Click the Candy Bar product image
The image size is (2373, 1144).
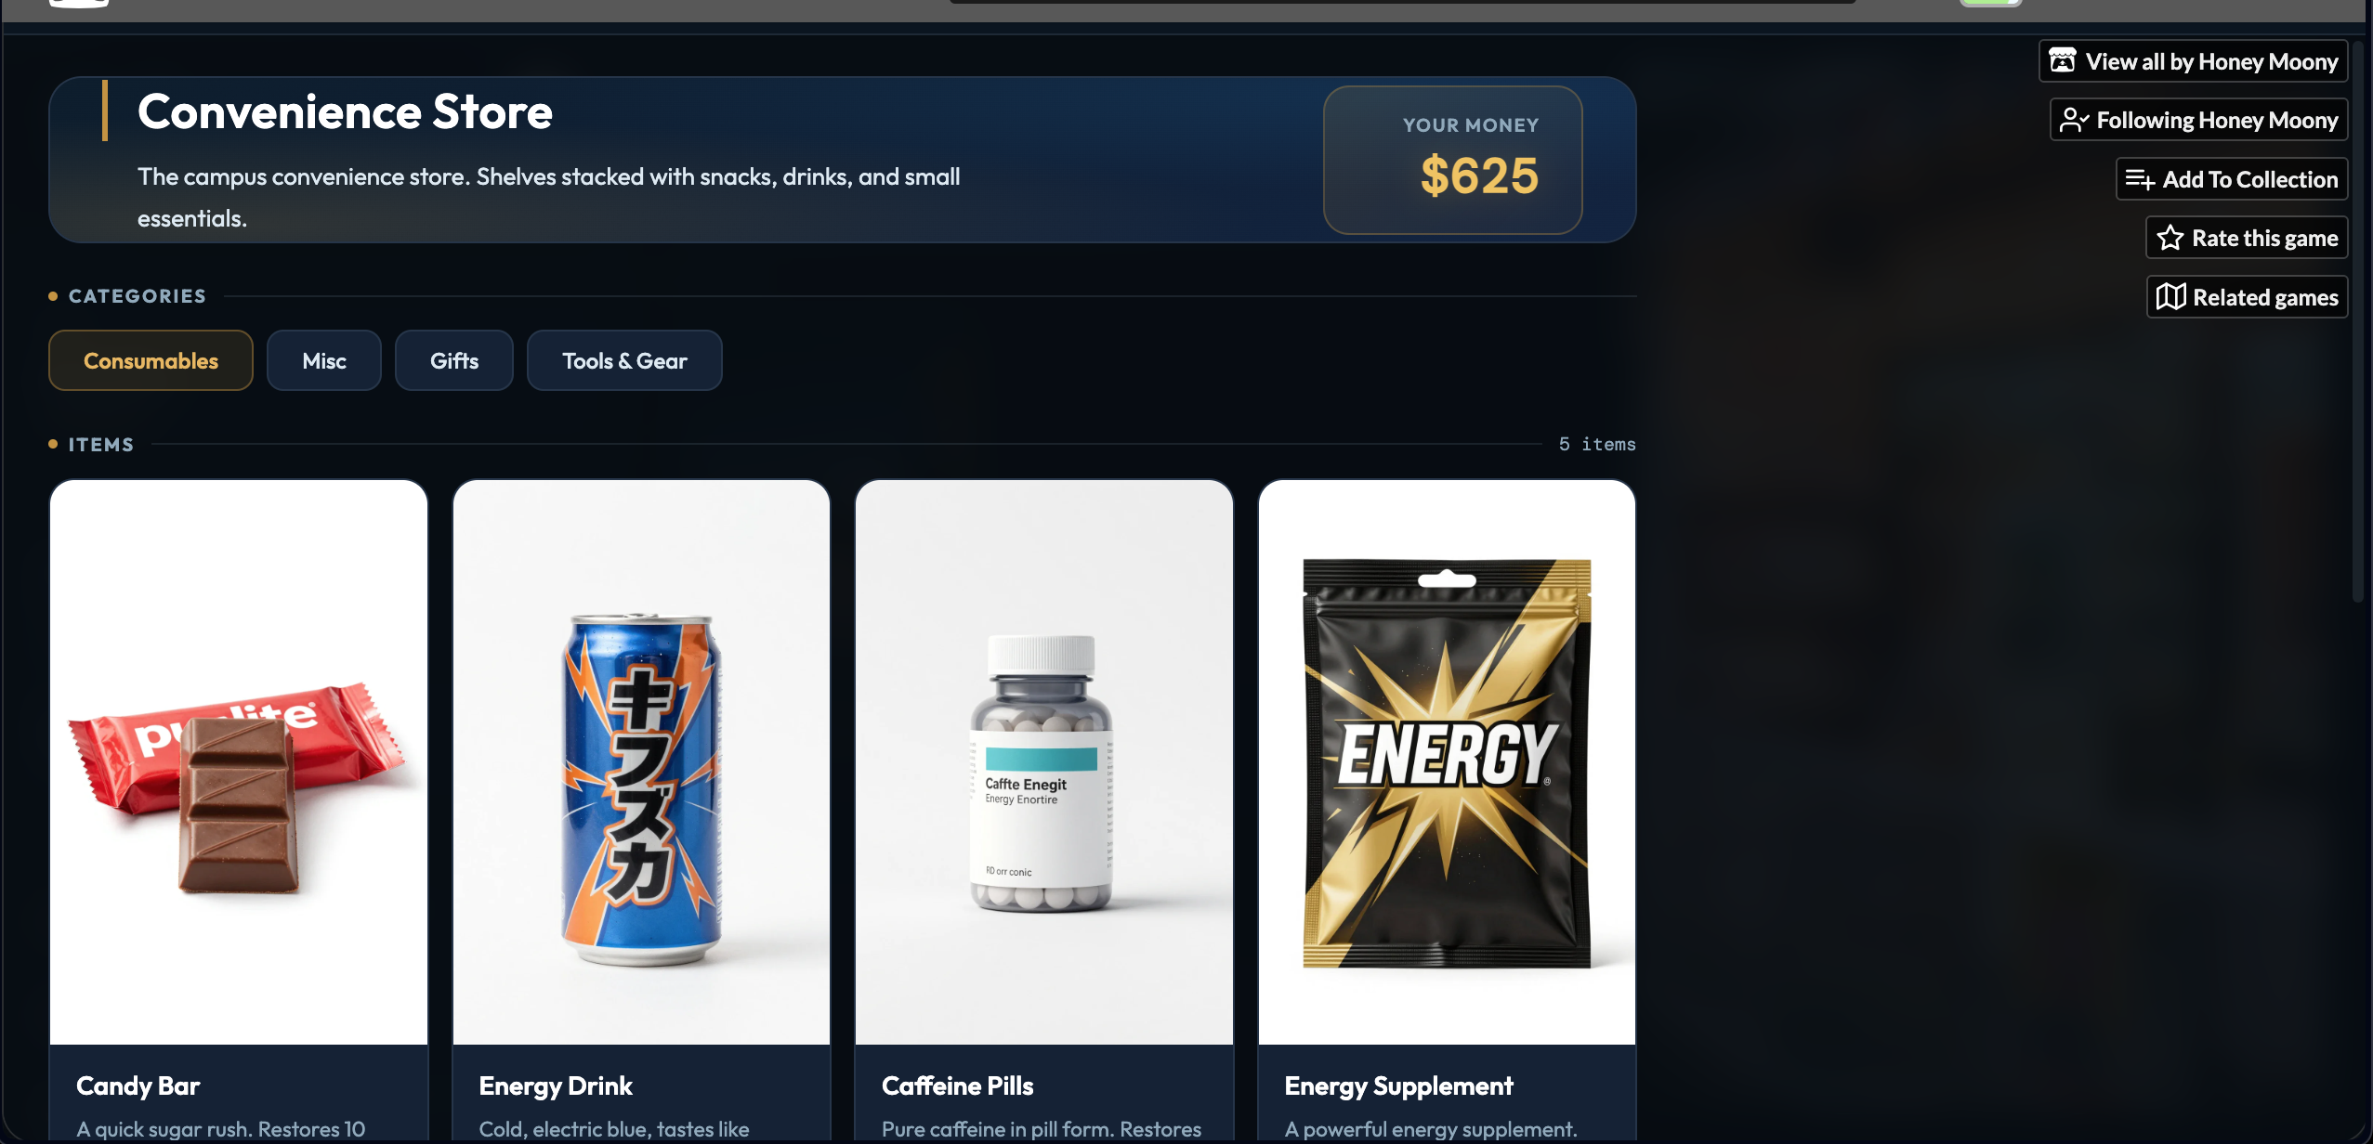click(239, 762)
